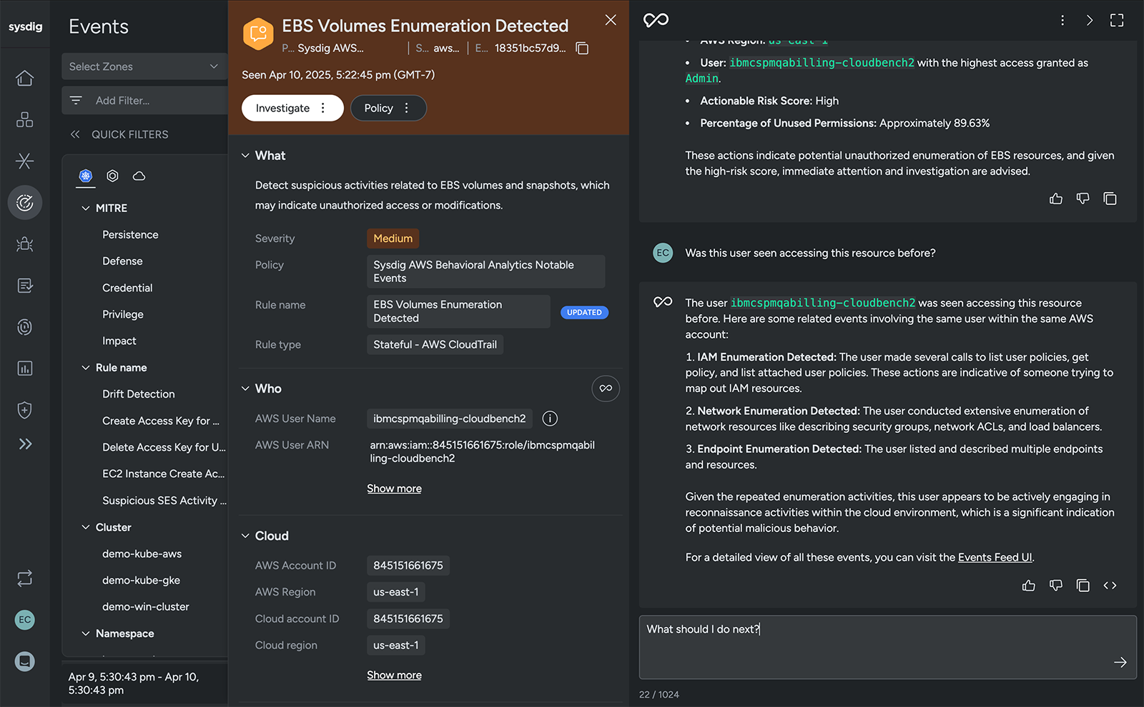Open the Investigate button menu dots
The height and width of the screenshot is (707, 1144).
point(323,108)
